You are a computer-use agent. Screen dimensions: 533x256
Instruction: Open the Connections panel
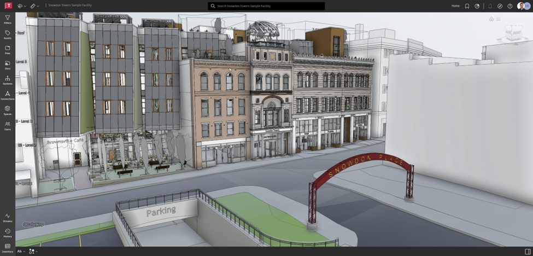click(x=8, y=96)
